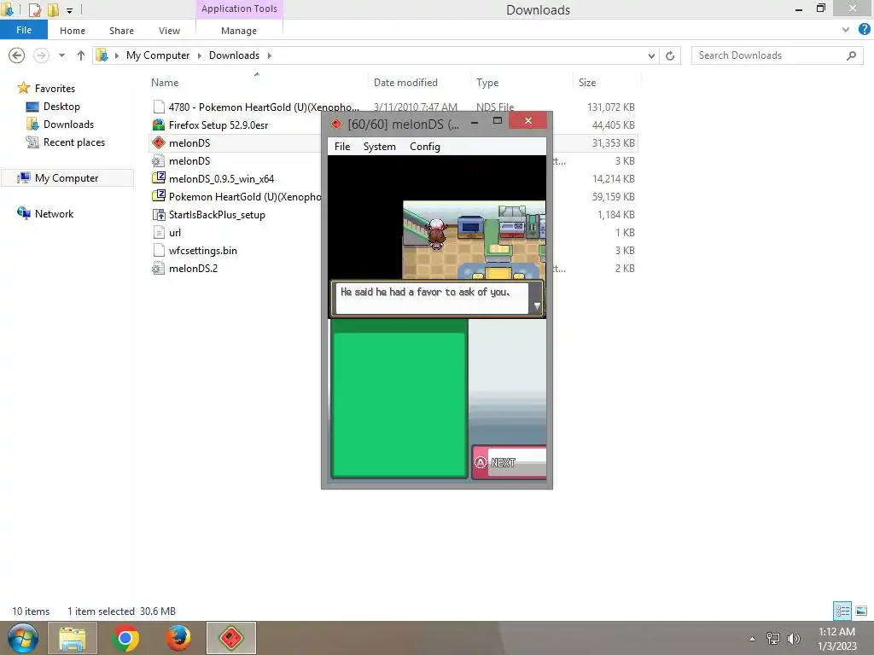Screen dimensions: 874x655
Task: Select Recent places in navigation pane
Action: 74,142
